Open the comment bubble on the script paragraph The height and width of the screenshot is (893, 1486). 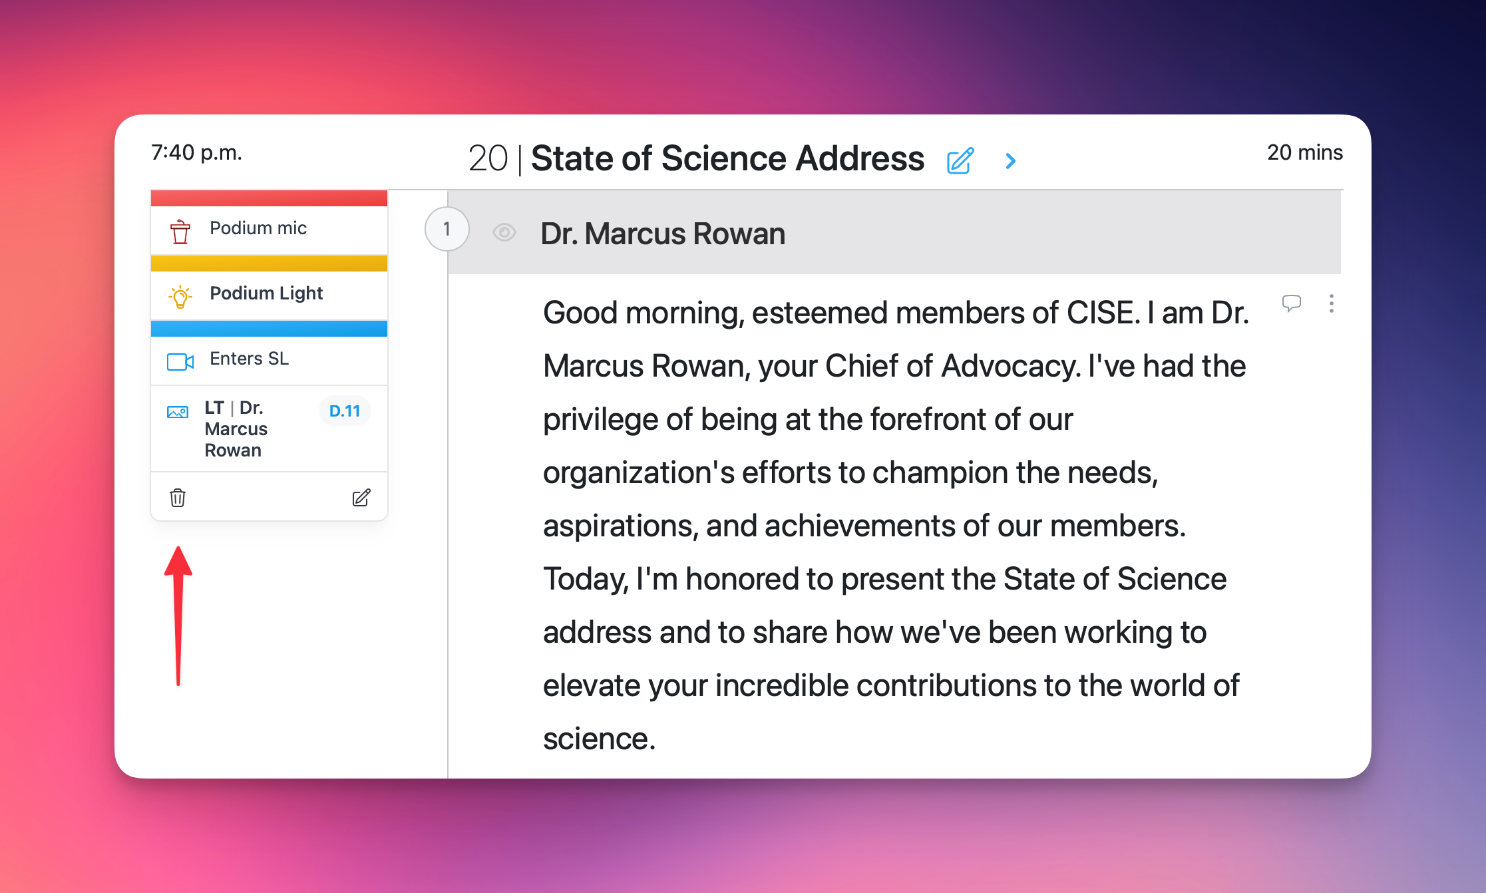[x=1291, y=303]
